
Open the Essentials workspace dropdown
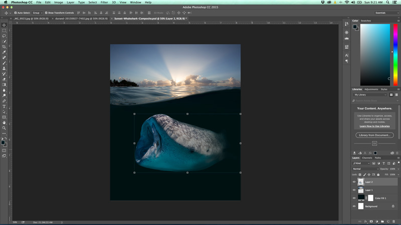click(386, 13)
